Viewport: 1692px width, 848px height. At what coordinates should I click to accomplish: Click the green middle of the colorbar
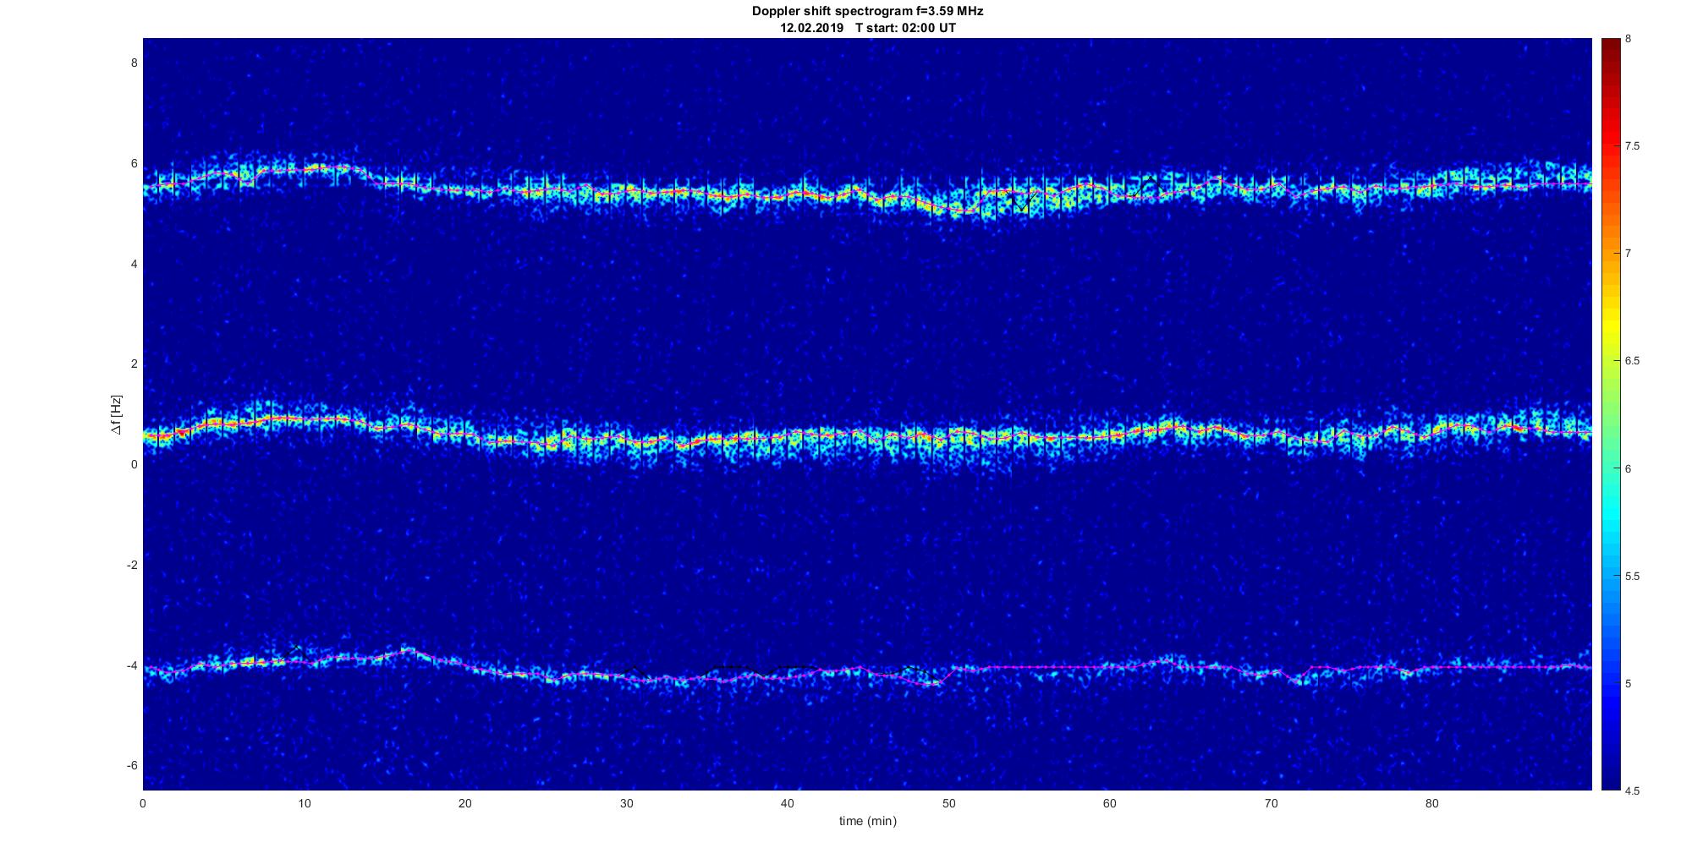[1611, 414]
